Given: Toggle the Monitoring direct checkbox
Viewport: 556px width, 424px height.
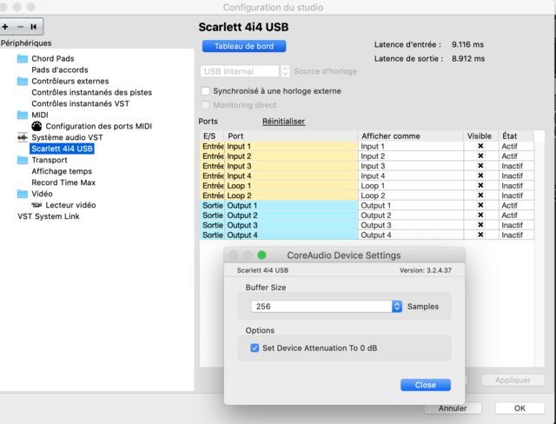Looking at the screenshot, I should pos(205,105).
